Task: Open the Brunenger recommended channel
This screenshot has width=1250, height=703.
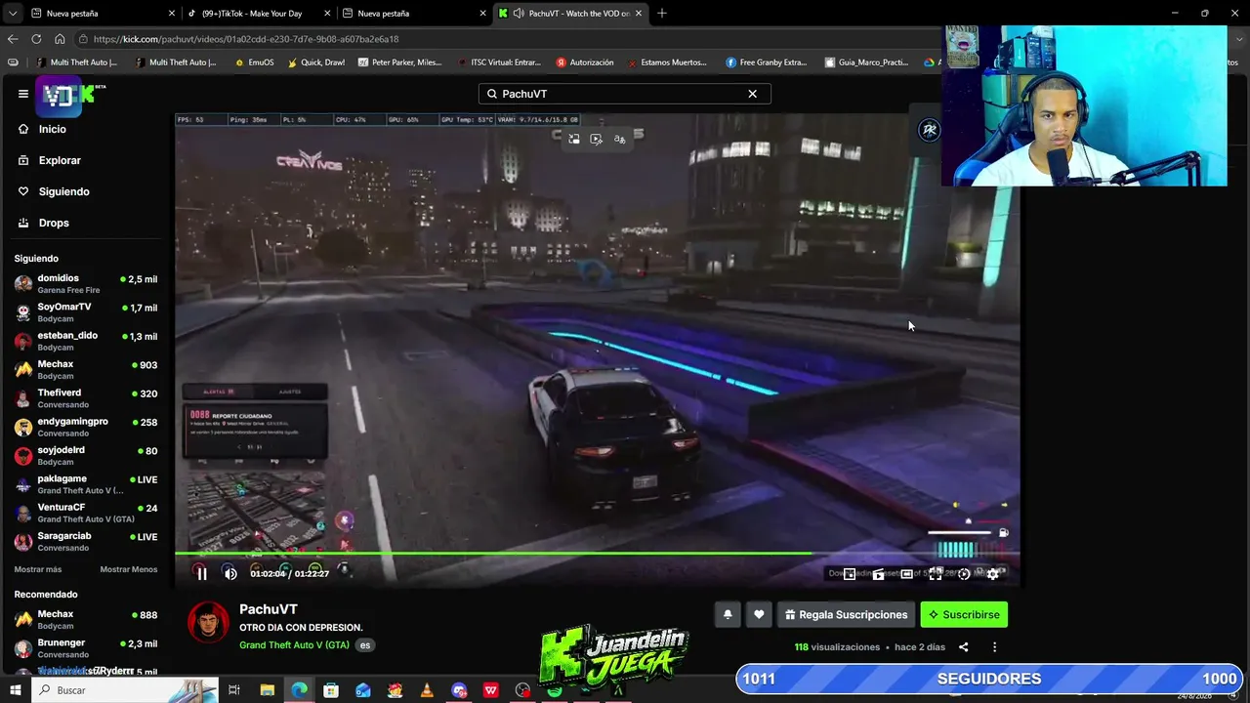Action: (x=86, y=648)
